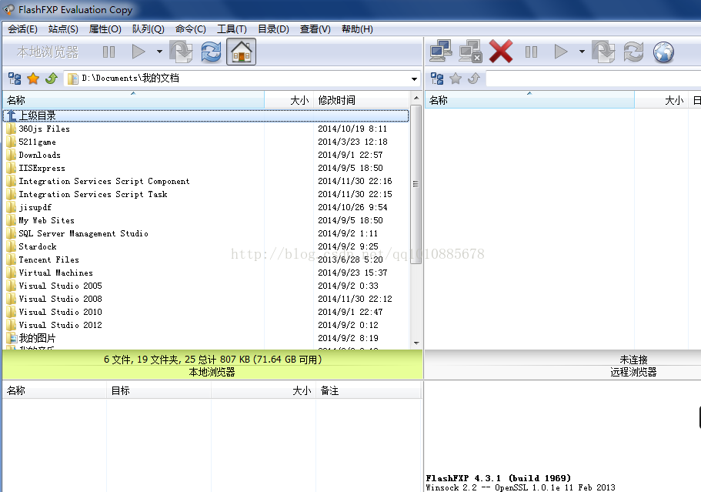Click the local favorites star icon

pyautogui.click(x=33, y=79)
